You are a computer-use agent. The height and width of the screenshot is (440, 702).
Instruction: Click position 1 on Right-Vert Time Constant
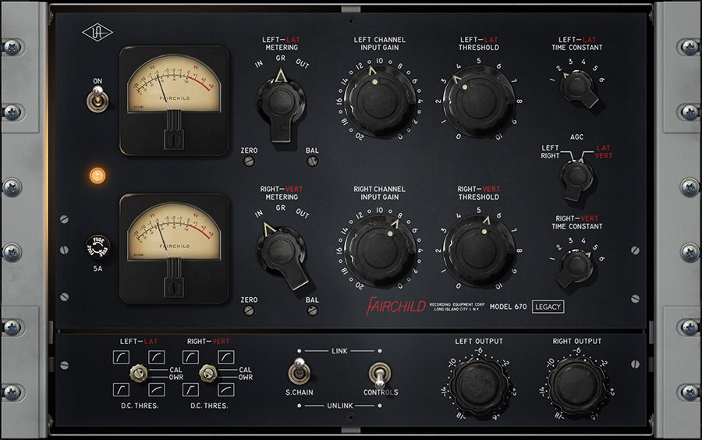pos(551,258)
